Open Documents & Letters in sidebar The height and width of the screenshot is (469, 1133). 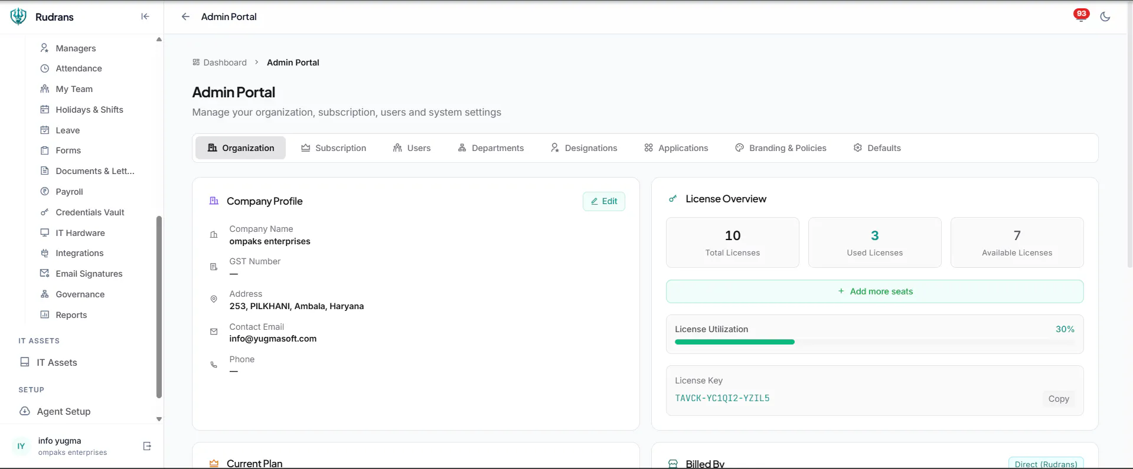click(94, 171)
